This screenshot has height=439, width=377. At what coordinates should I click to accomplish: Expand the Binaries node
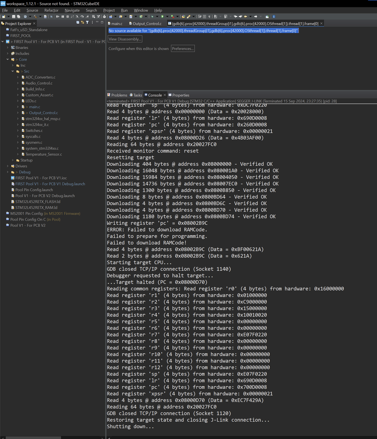point(8,47)
